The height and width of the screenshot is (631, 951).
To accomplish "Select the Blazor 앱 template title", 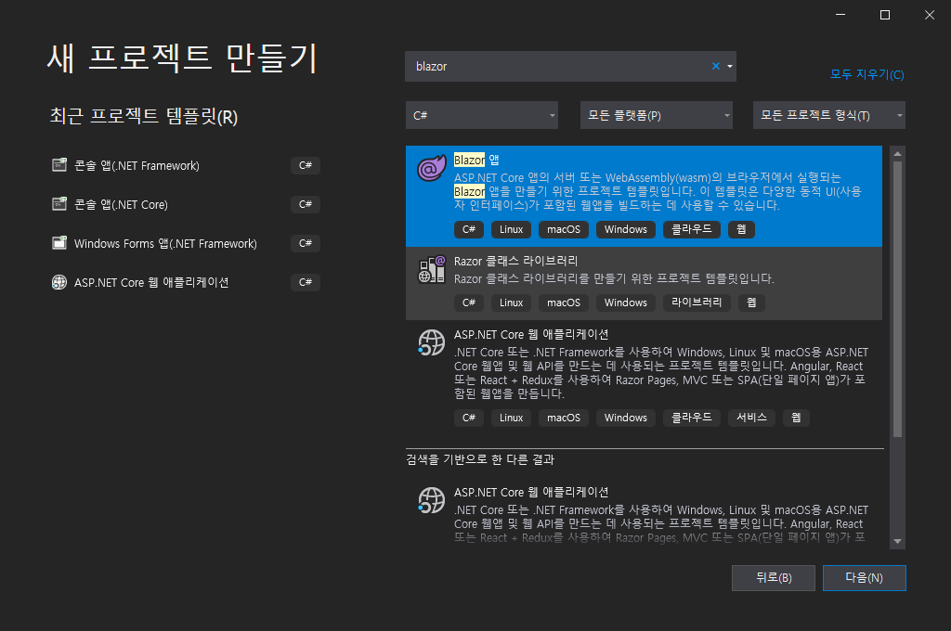I will 476,160.
